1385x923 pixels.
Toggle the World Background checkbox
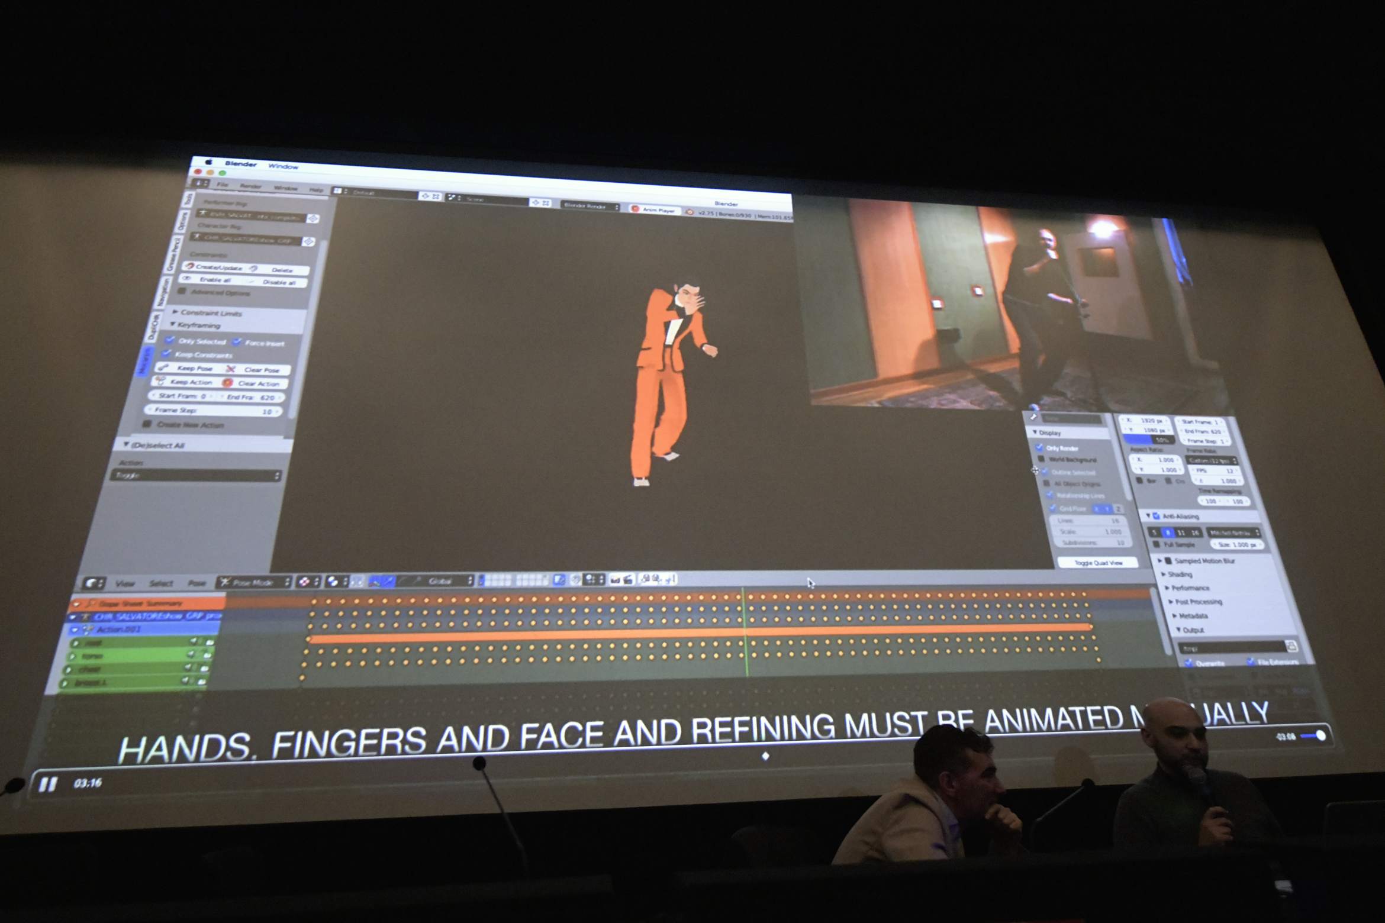1042,459
